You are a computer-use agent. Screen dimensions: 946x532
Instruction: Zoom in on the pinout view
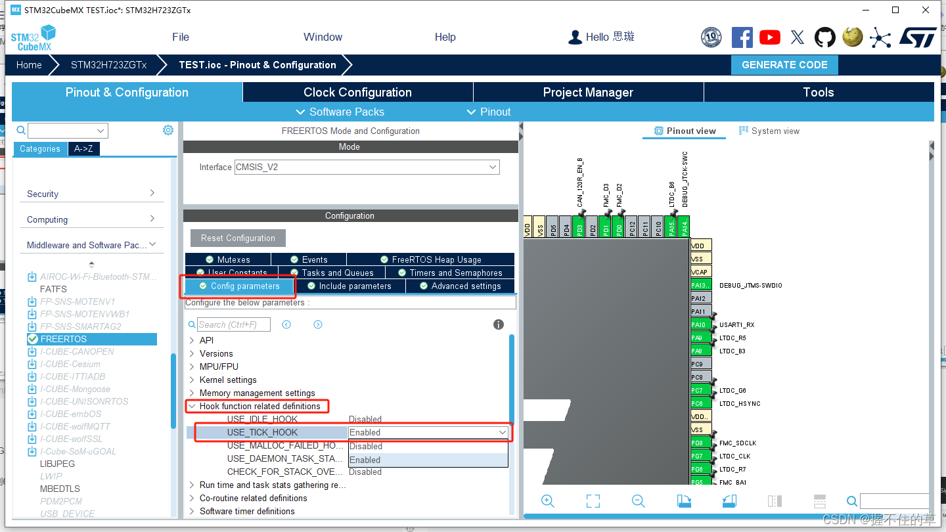[x=547, y=501]
